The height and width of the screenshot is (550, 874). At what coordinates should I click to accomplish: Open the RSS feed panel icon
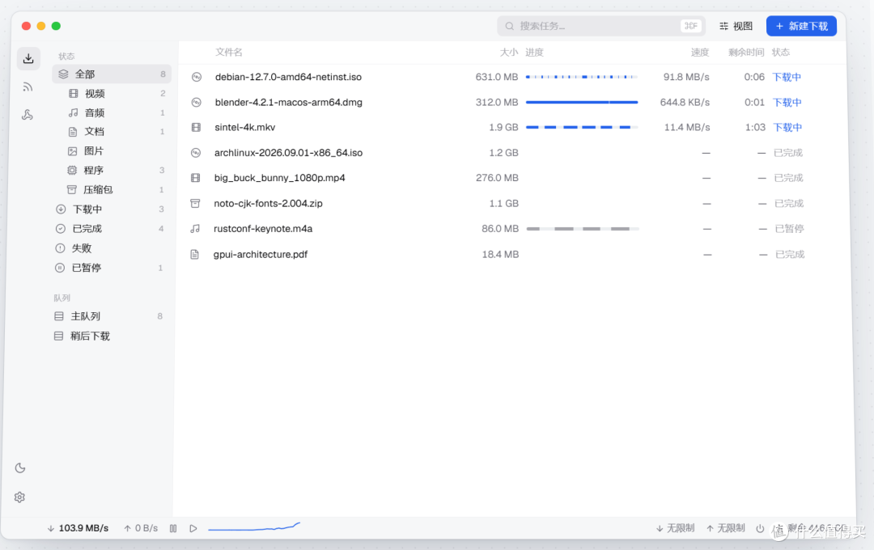click(x=28, y=87)
